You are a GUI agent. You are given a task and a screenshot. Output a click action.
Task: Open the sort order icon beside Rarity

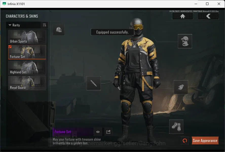(45, 25)
